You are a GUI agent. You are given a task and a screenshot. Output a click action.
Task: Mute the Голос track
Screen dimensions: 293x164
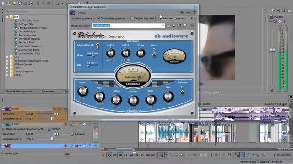(84, 124)
